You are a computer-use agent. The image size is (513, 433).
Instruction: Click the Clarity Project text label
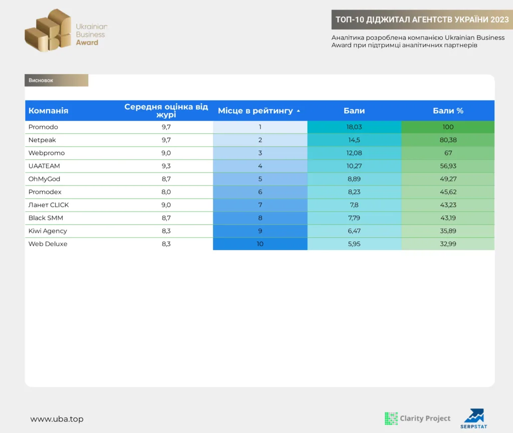pos(425,418)
